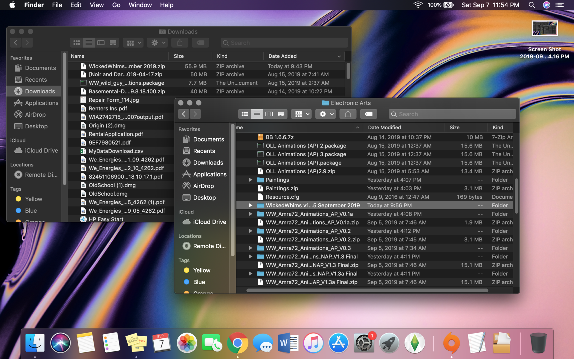Open the File menu

click(57, 5)
